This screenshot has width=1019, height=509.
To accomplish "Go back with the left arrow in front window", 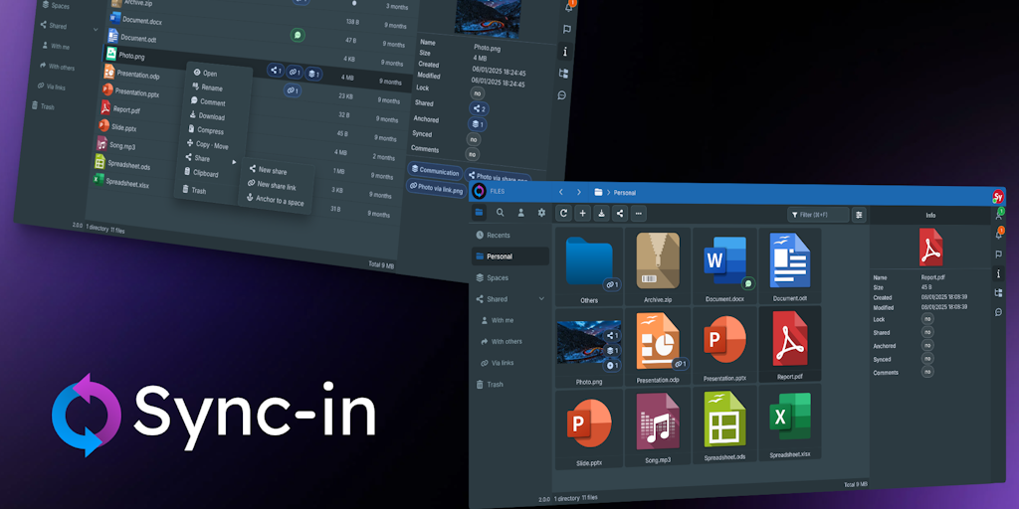I will (x=561, y=192).
